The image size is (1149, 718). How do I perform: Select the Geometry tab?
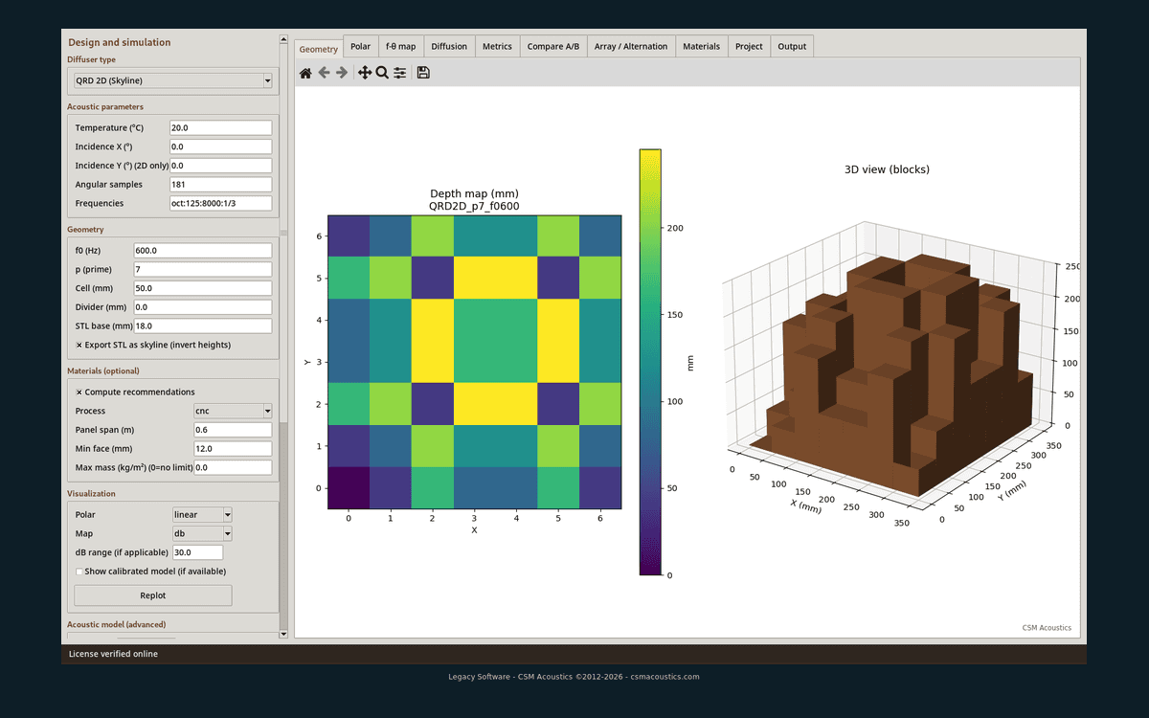tap(319, 49)
